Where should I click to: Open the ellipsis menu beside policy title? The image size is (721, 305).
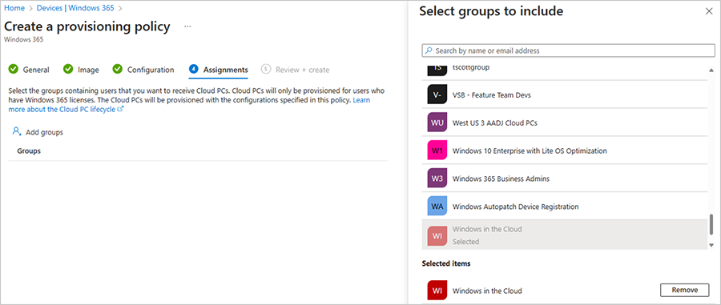click(x=187, y=26)
